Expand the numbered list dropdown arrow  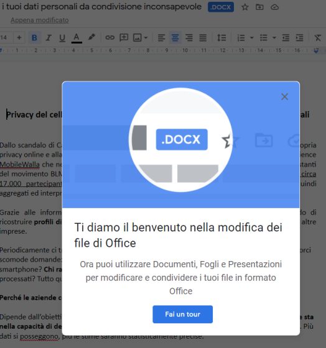[251, 37]
